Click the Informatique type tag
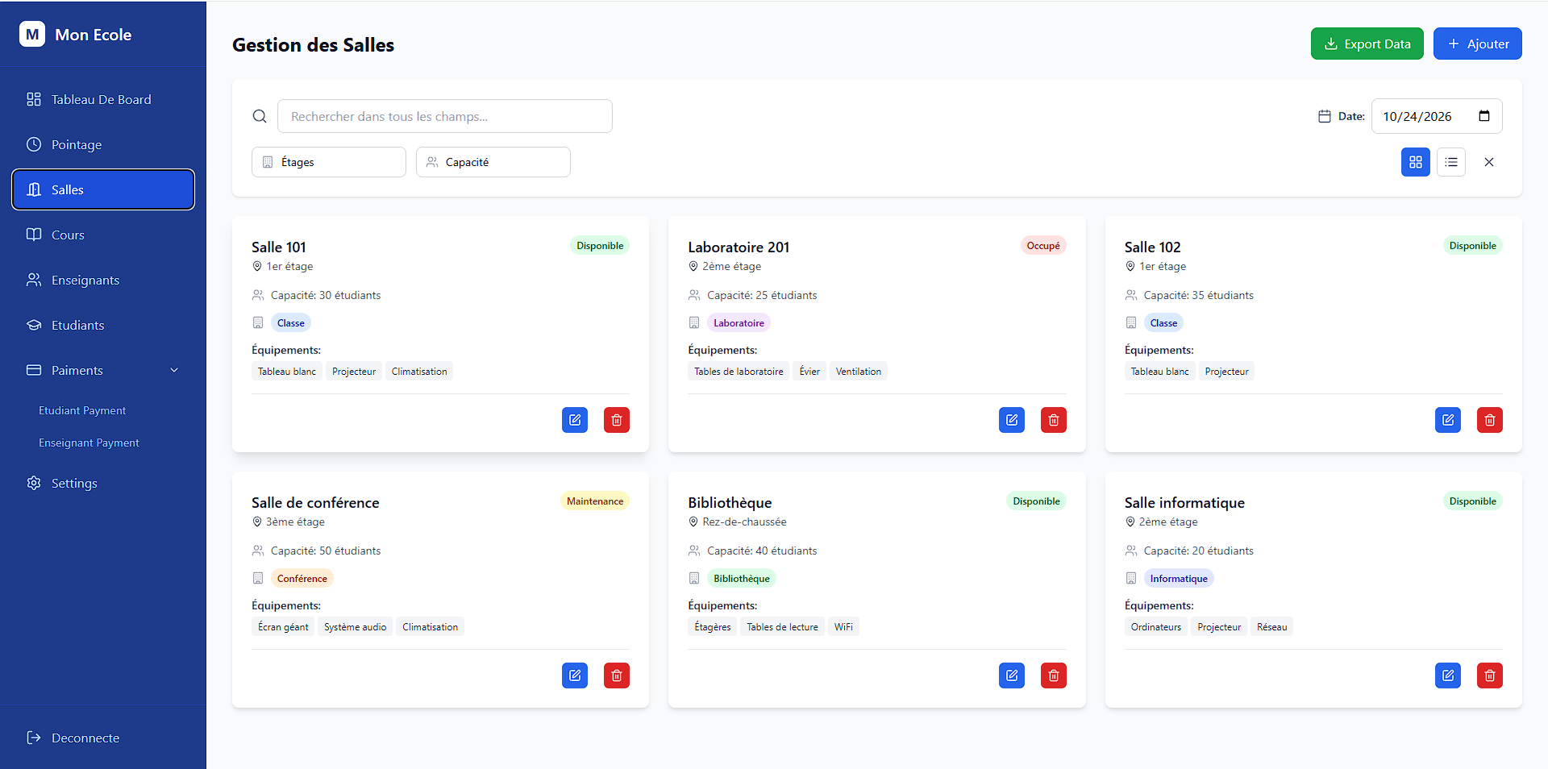The height and width of the screenshot is (769, 1548). click(1179, 579)
